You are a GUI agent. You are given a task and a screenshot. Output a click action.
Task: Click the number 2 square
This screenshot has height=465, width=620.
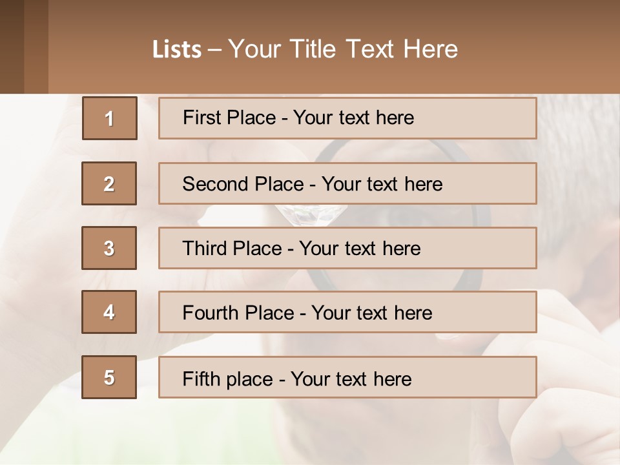point(109,183)
